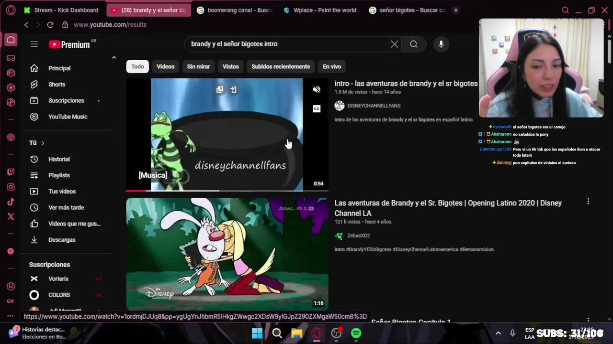613x344 pixels.
Task: Show hidden system tray icons
Action: [x=498, y=333]
